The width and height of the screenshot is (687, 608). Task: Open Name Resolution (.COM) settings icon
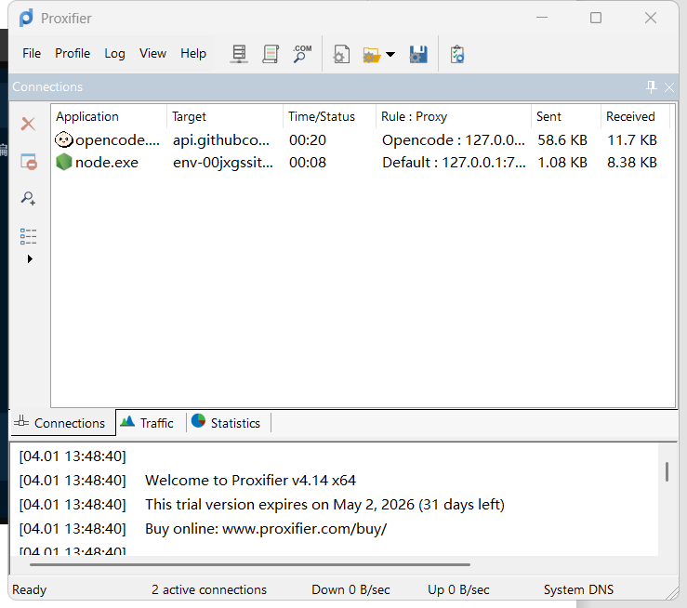pyautogui.click(x=302, y=54)
